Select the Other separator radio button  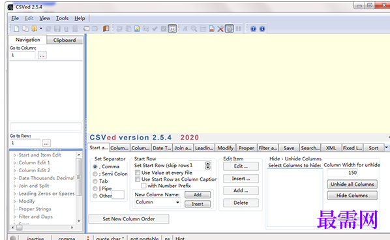pyautogui.click(x=95, y=196)
